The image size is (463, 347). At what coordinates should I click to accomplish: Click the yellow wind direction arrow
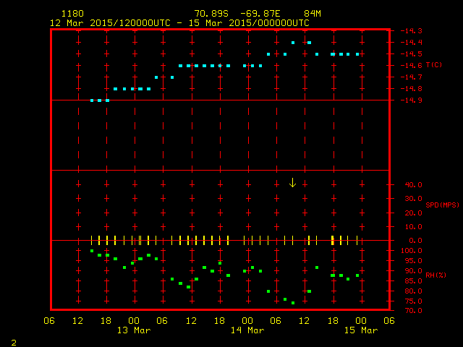pos(292,183)
